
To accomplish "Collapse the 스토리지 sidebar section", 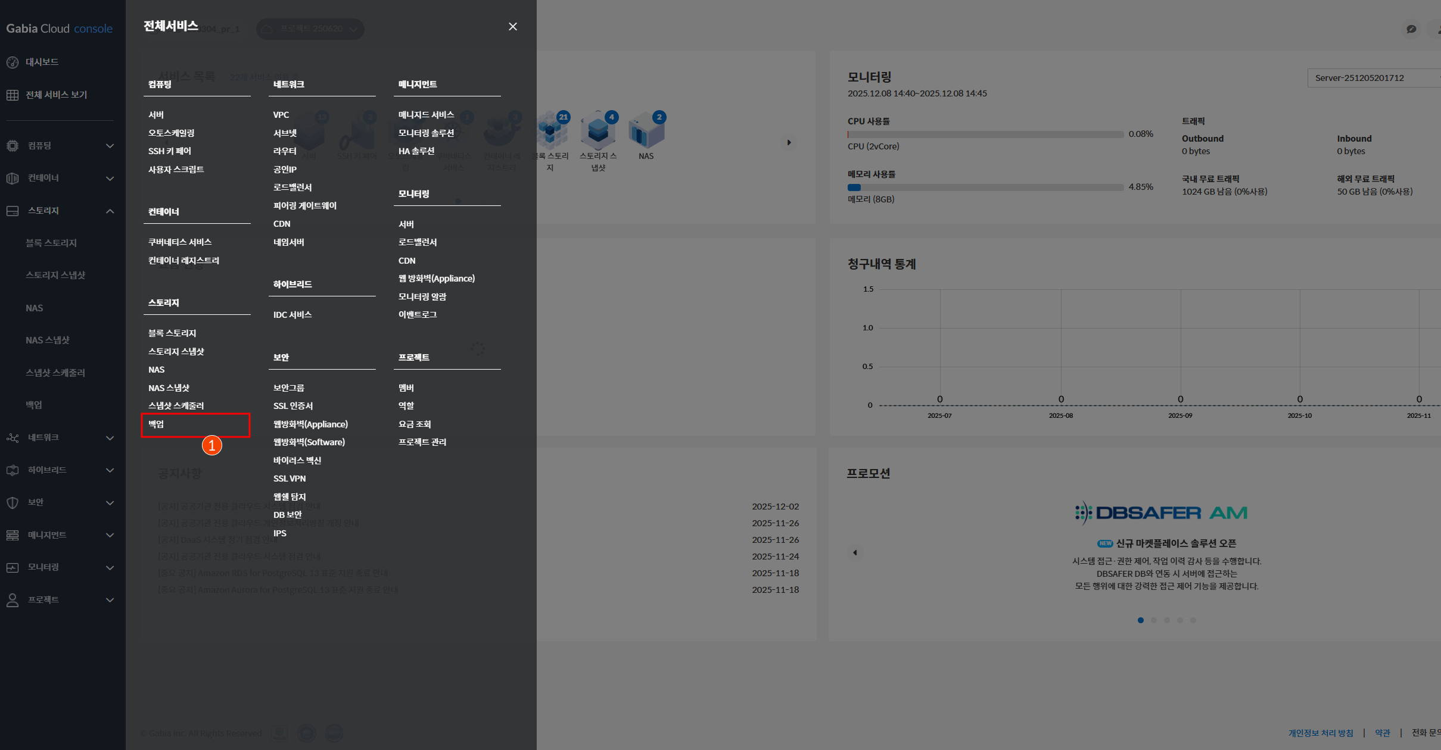I will [x=110, y=211].
